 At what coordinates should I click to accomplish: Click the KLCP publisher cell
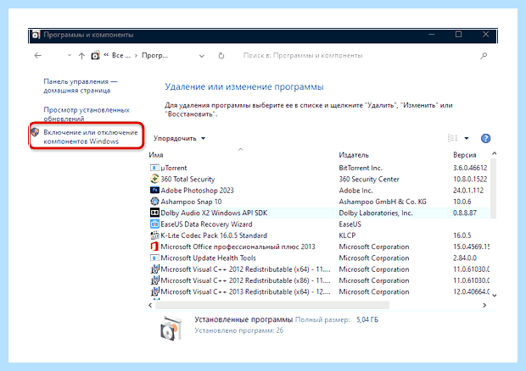point(347,235)
